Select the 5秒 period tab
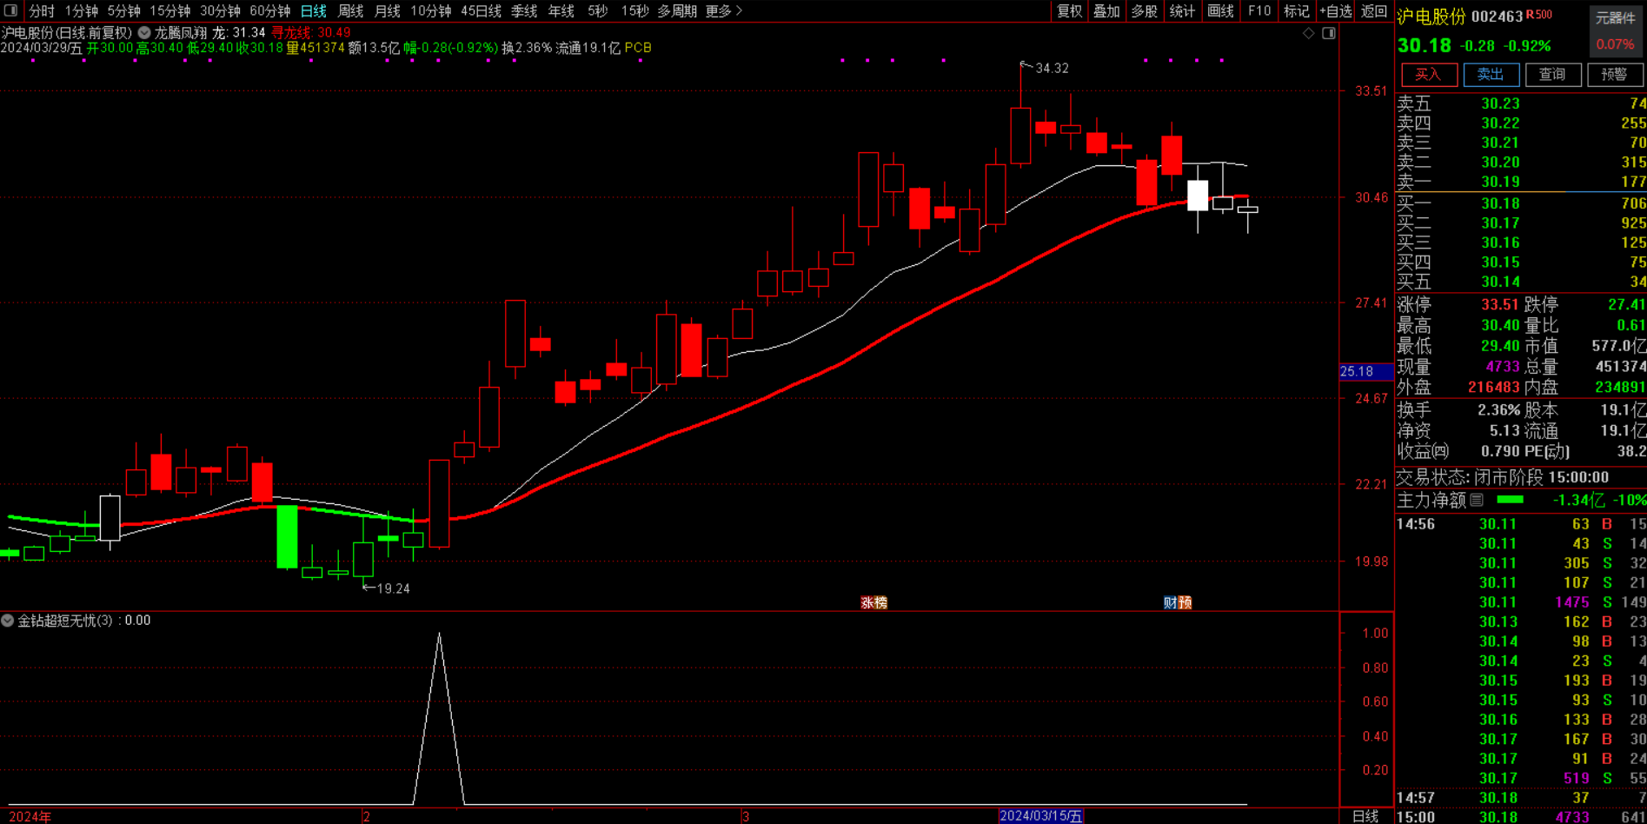Screen dimensions: 1647x824 pyautogui.click(x=597, y=10)
